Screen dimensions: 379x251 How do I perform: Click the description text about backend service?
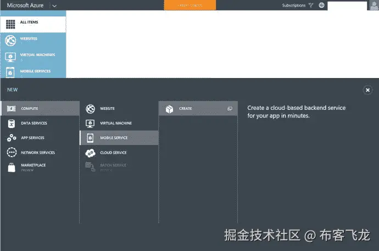[297, 111]
